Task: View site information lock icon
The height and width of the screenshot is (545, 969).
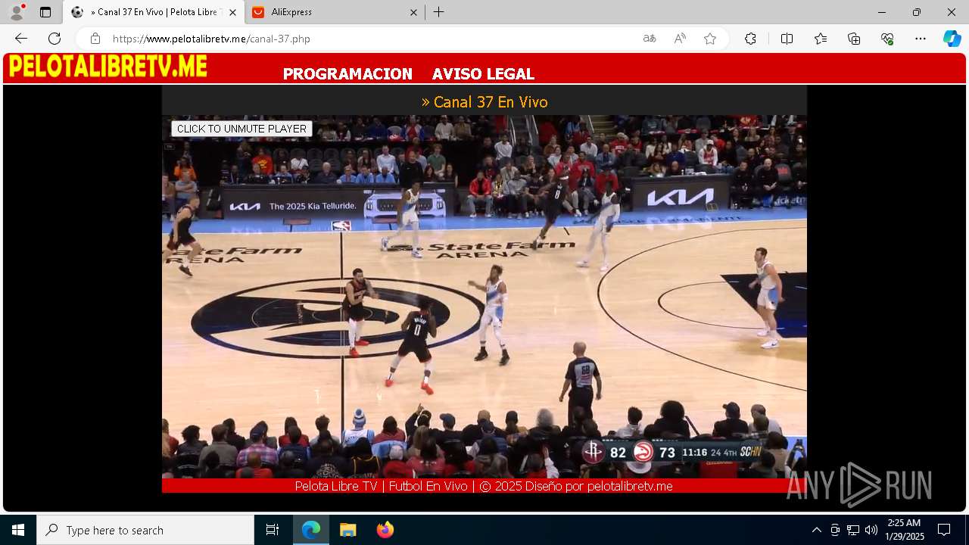Action: (95, 39)
